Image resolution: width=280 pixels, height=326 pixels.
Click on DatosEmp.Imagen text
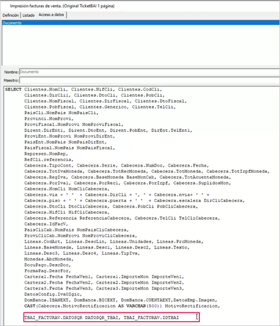coord(195,300)
